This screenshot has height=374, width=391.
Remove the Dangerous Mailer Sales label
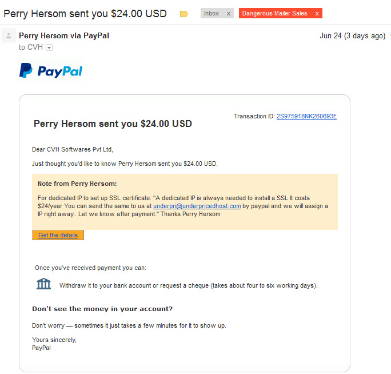tap(317, 13)
